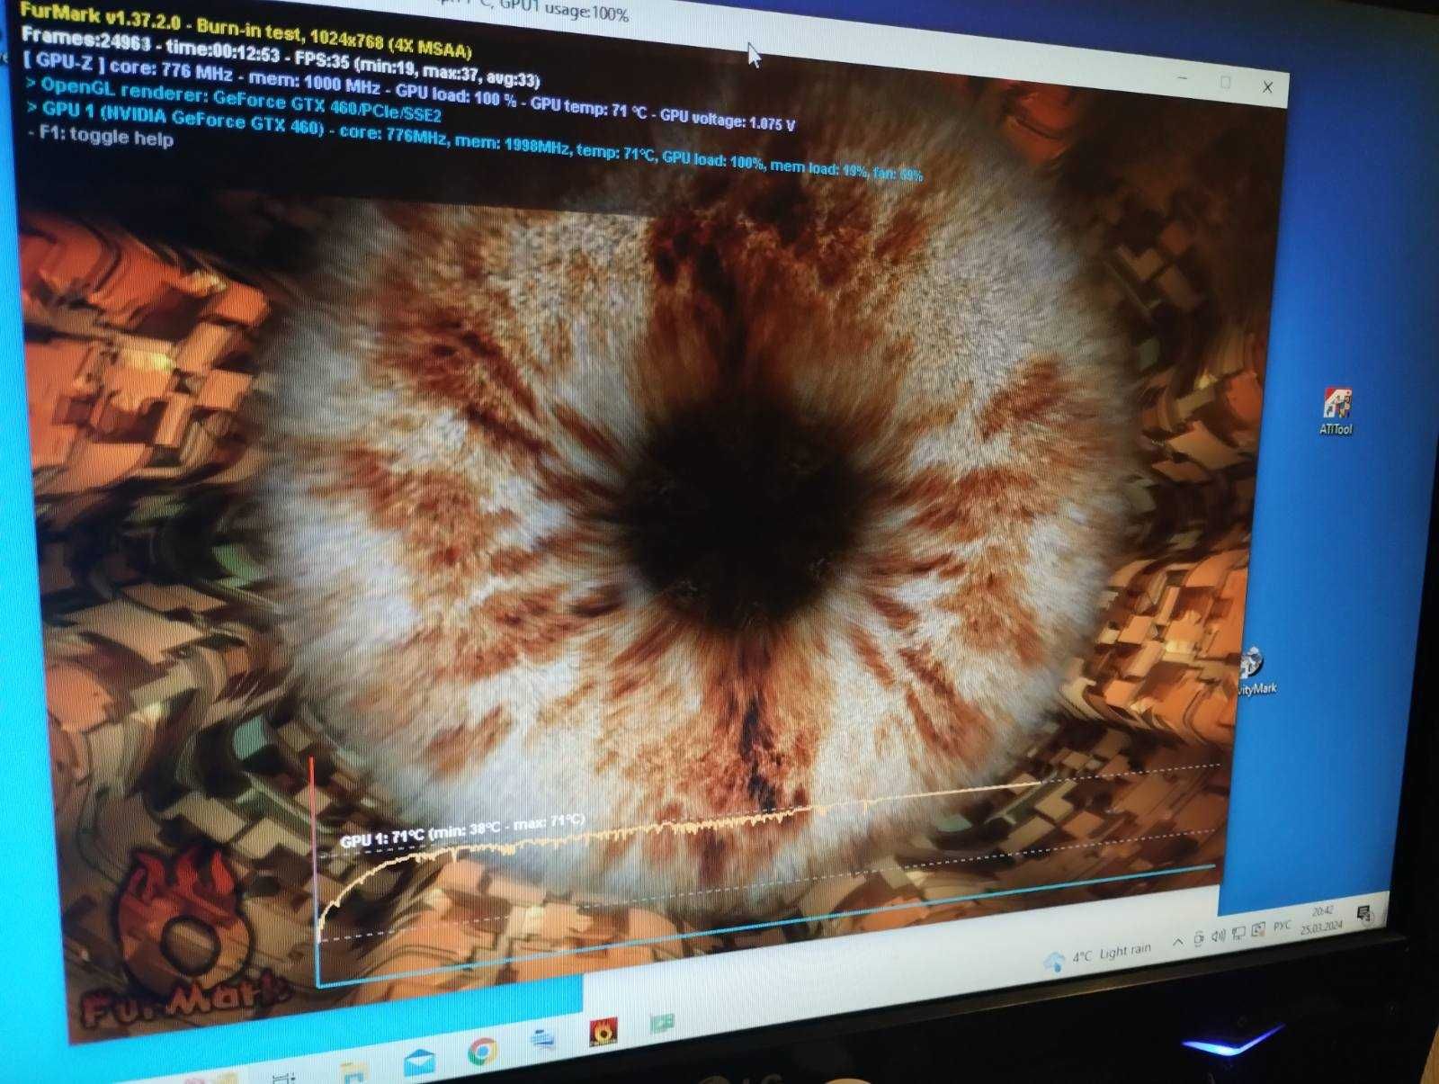Open the blue stacked-windows taskbar app
1439x1084 pixels.
pyautogui.click(x=543, y=1039)
